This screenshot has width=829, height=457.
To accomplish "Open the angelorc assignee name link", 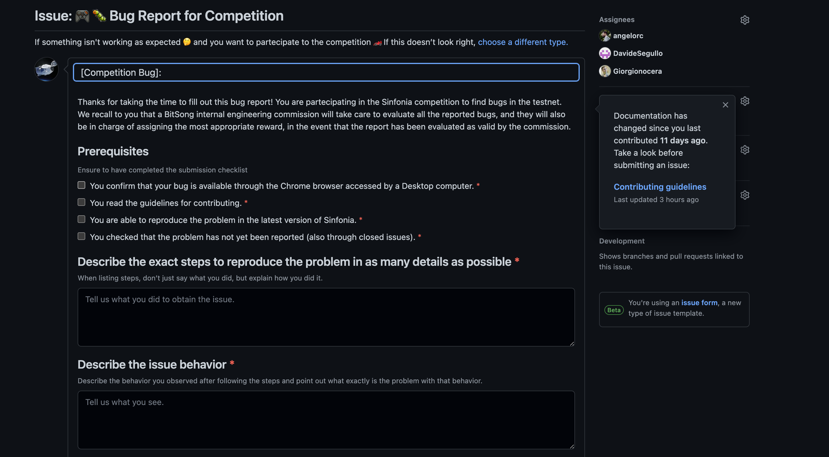I will coord(628,36).
